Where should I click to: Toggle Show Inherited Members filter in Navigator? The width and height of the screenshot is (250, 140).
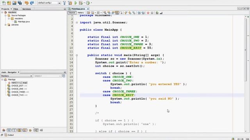pos(4,130)
